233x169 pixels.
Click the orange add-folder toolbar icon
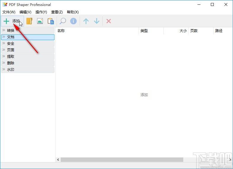click(x=29, y=21)
